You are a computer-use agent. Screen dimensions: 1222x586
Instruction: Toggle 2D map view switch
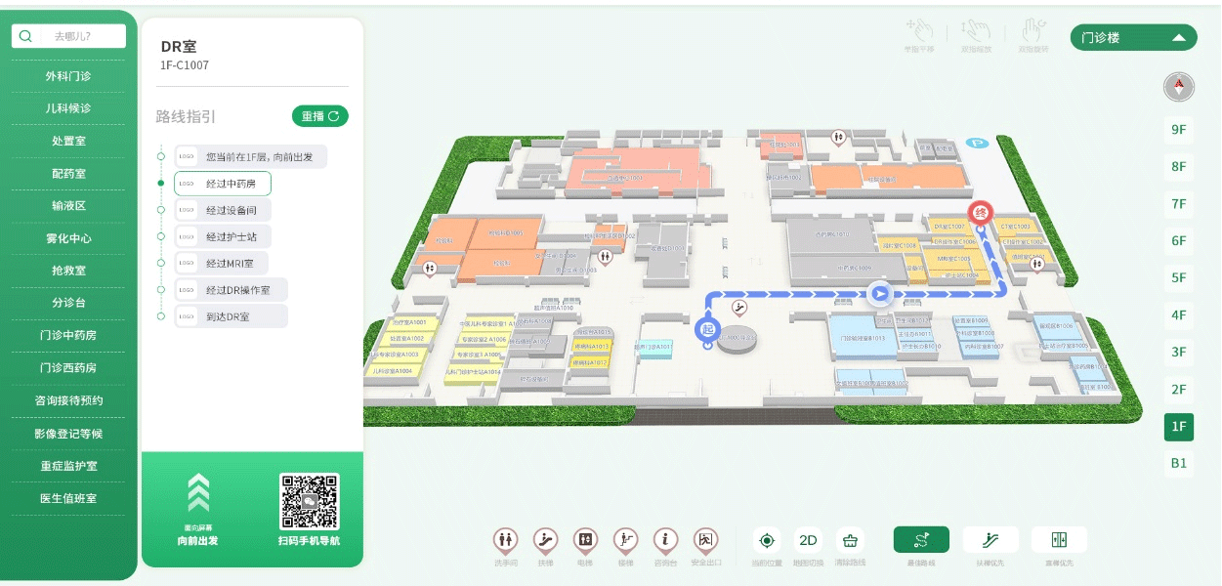809,540
